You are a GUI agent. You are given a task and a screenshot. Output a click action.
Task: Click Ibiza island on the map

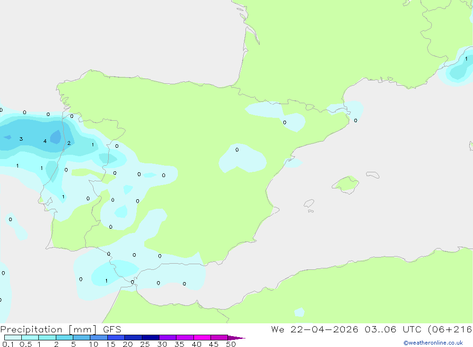click(309, 203)
